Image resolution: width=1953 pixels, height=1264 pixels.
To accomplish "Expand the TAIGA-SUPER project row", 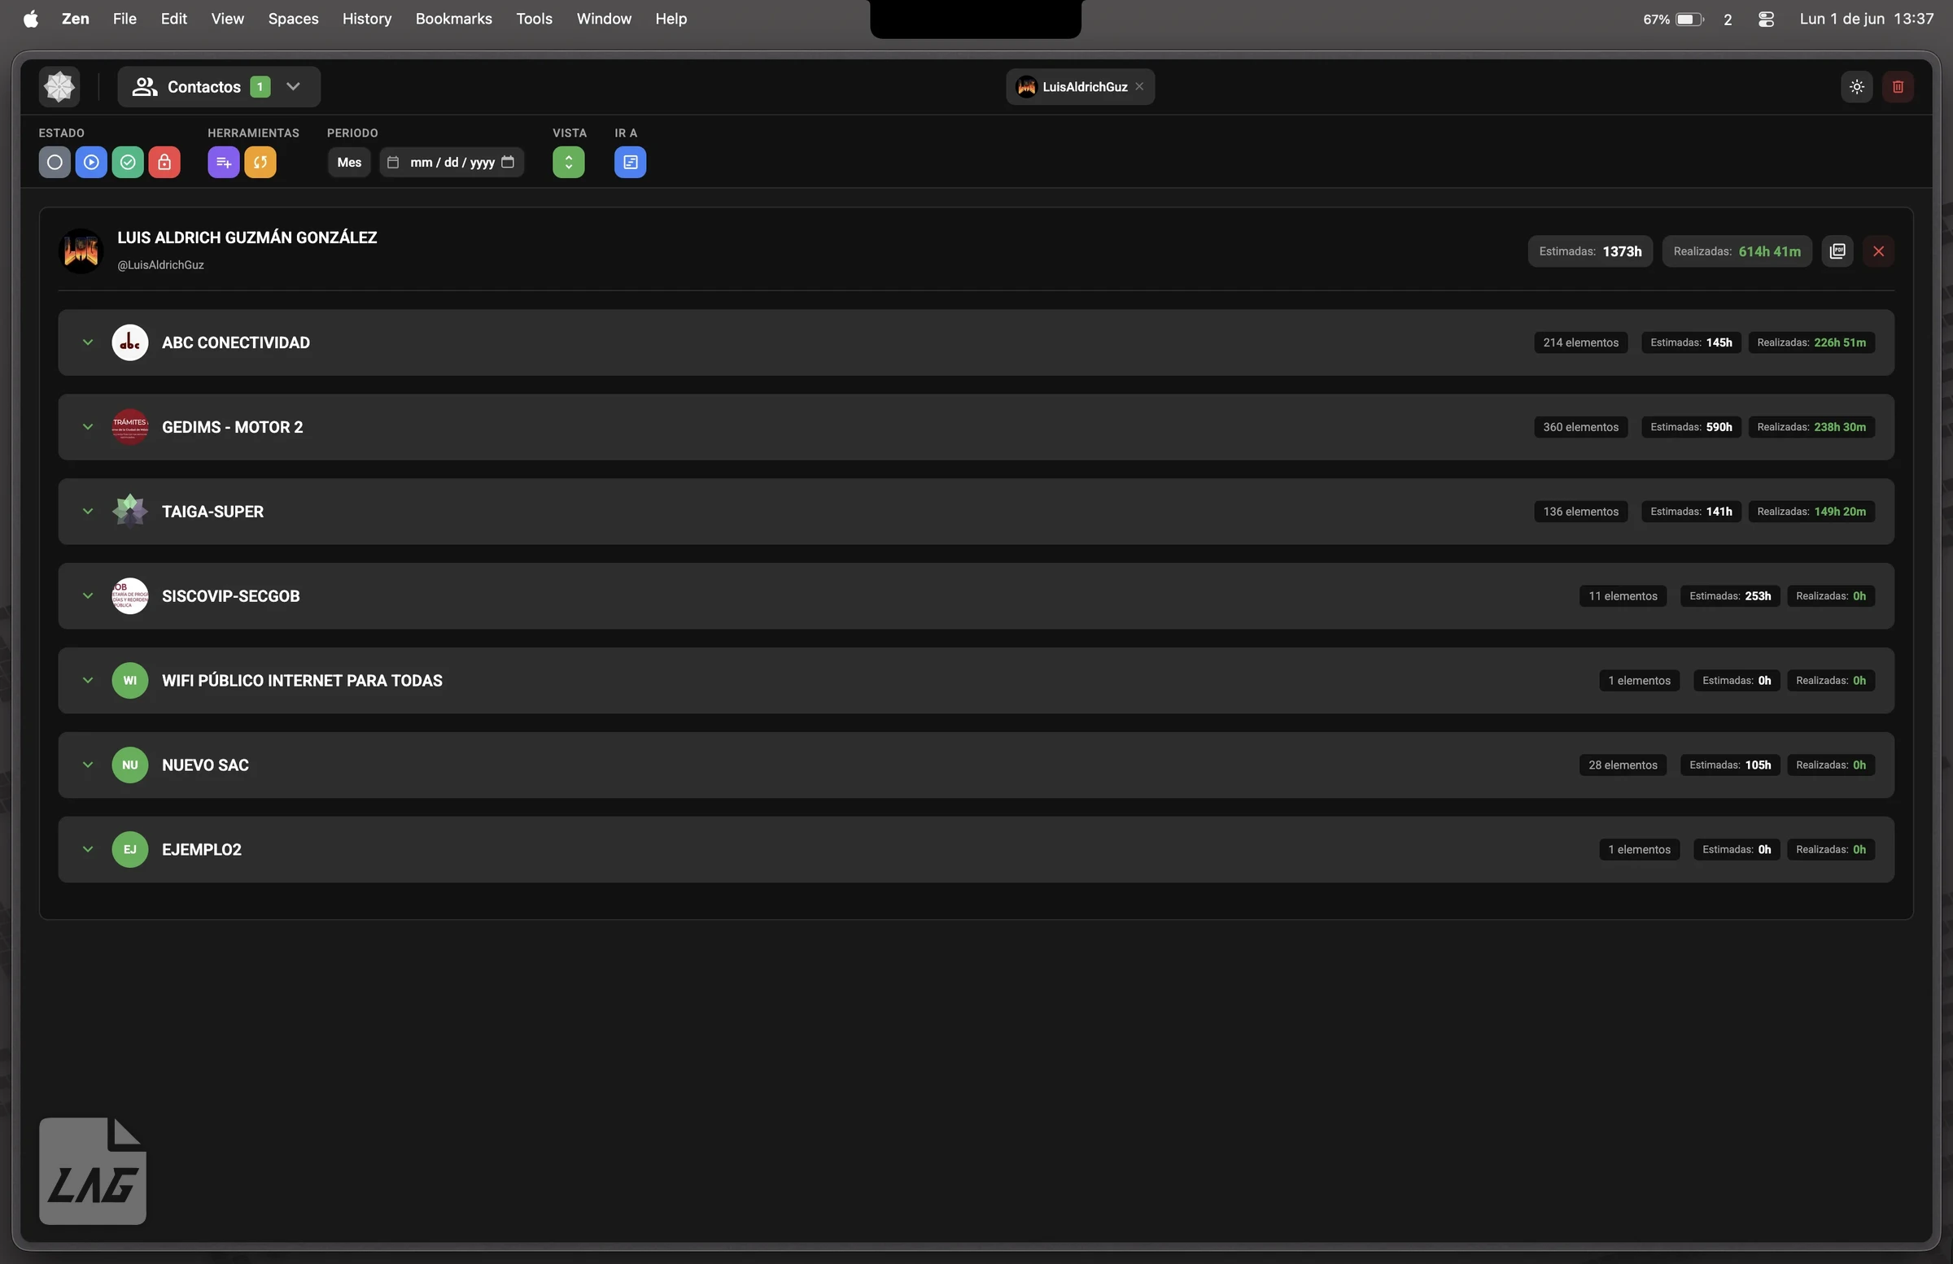I will (x=88, y=511).
